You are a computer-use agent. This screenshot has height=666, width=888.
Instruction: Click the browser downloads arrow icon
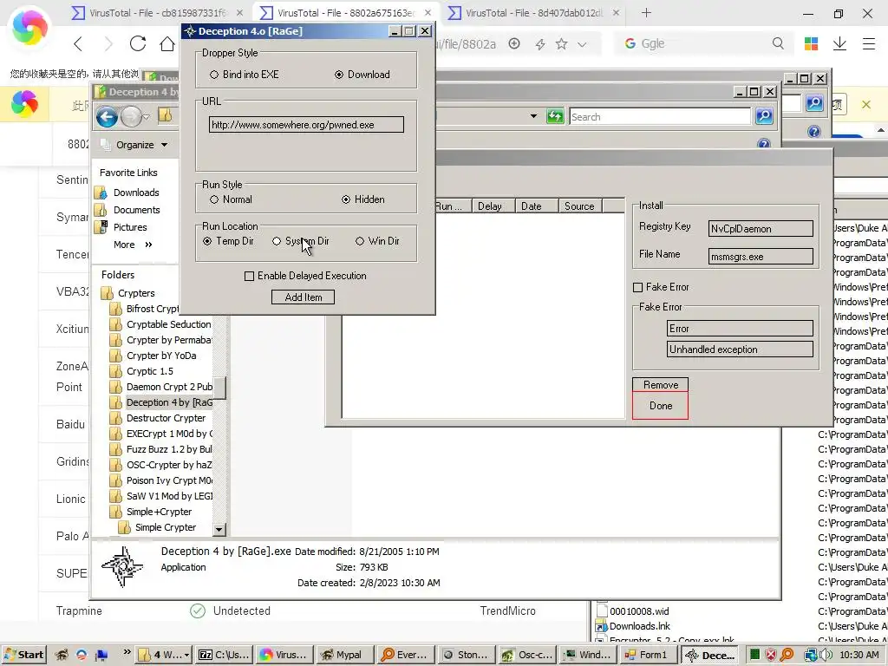click(839, 43)
